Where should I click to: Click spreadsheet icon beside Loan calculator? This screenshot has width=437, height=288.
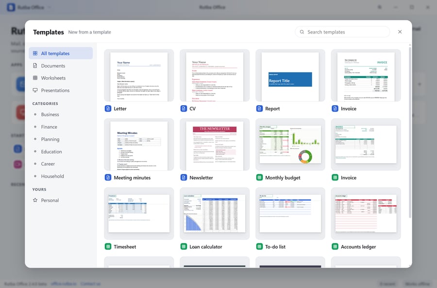pos(184,246)
